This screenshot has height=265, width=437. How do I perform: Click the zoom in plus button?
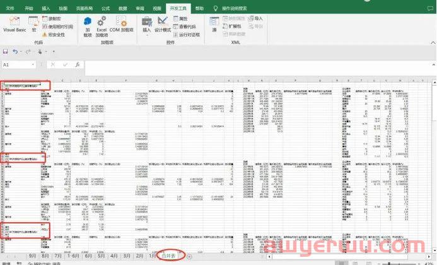pos(418,263)
